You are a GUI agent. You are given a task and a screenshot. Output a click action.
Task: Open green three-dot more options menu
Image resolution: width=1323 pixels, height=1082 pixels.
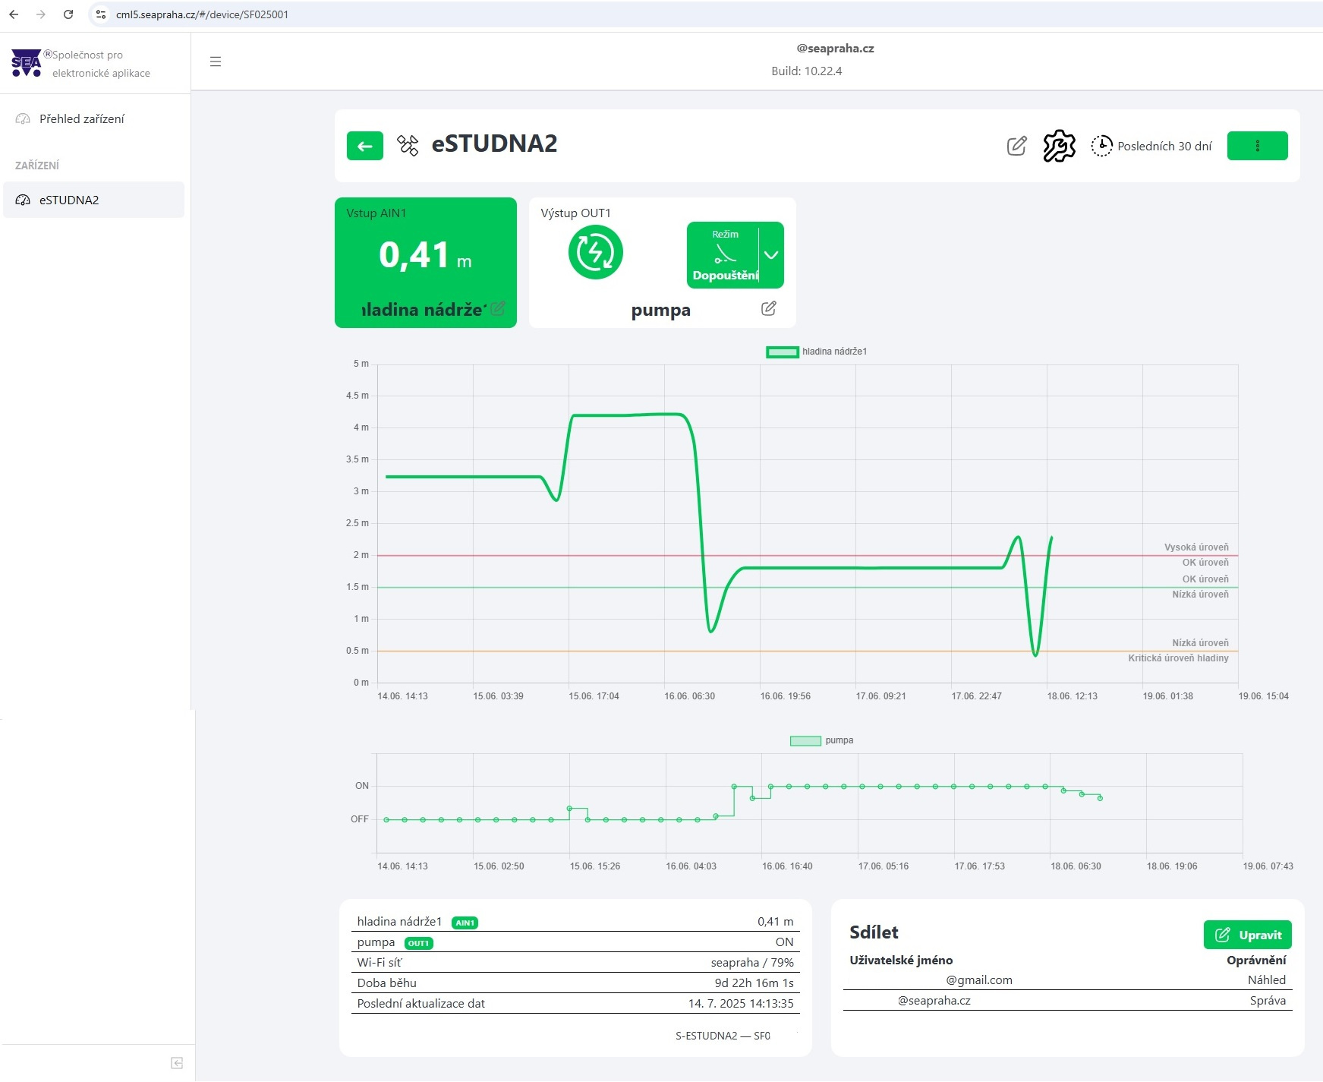coord(1257,146)
